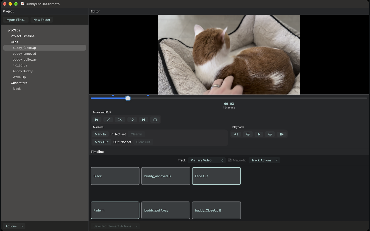Click the printer-like icon in Move and Edit
Image resolution: width=370 pixels, height=231 pixels.
pos(155,120)
